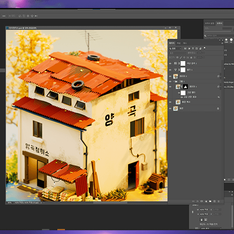Collapse the layer group with folder icon
This screenshot has height=234, width=234.
click(x=174, y=81)
